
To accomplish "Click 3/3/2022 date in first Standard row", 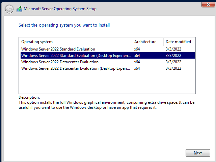I will (173, 49).
